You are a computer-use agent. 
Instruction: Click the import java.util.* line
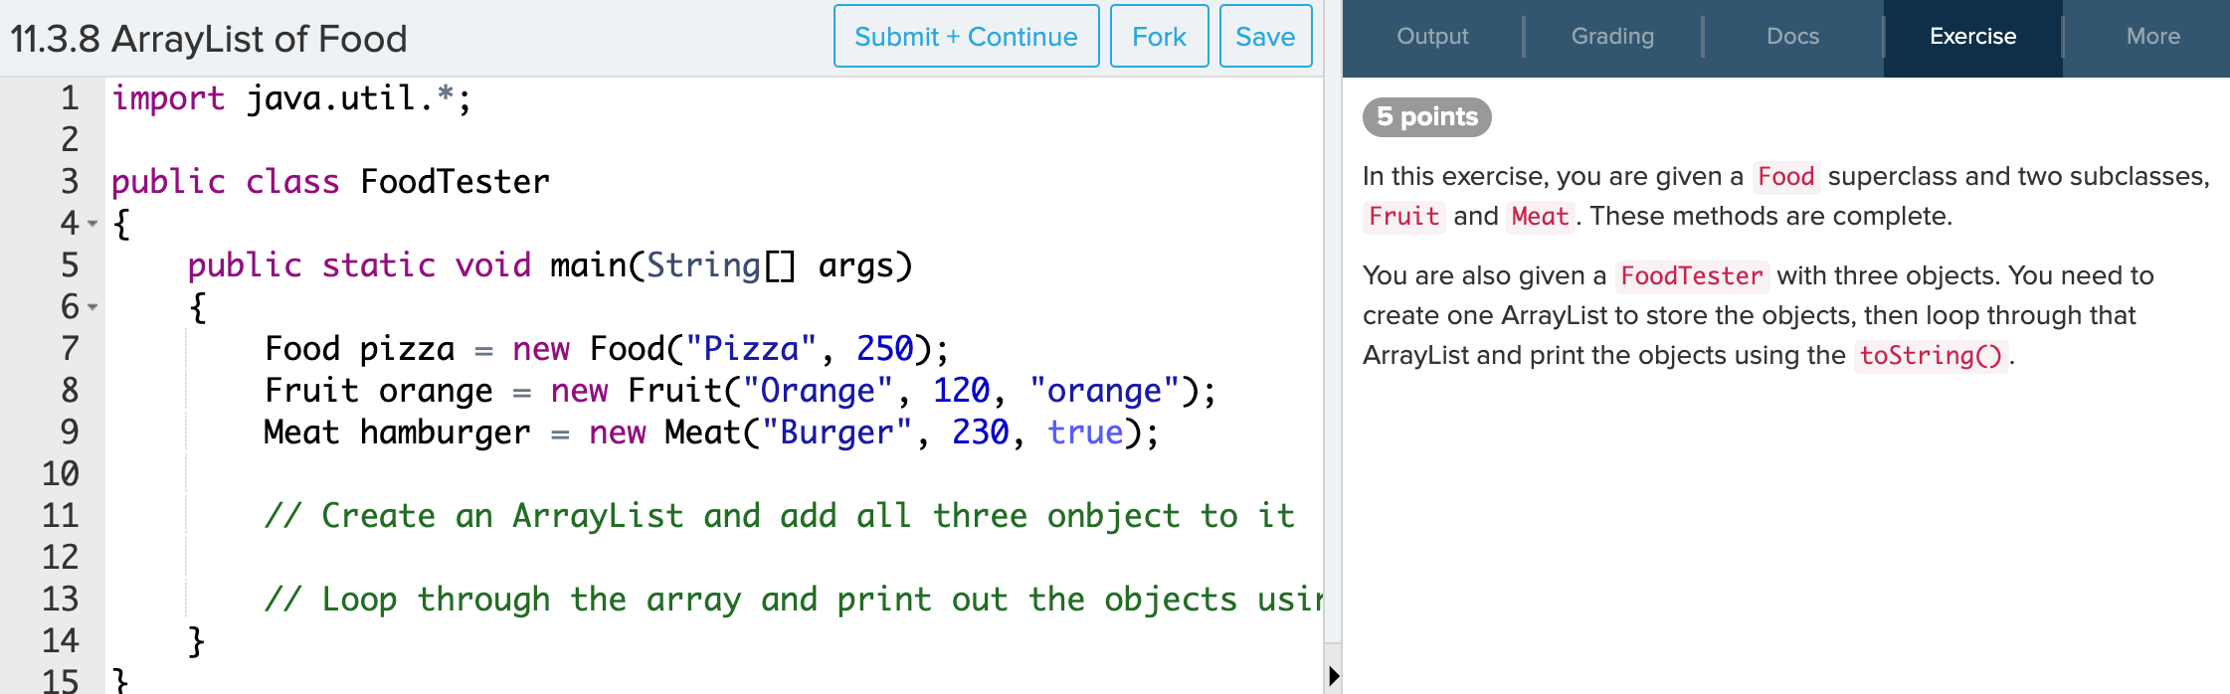(290, 98)
